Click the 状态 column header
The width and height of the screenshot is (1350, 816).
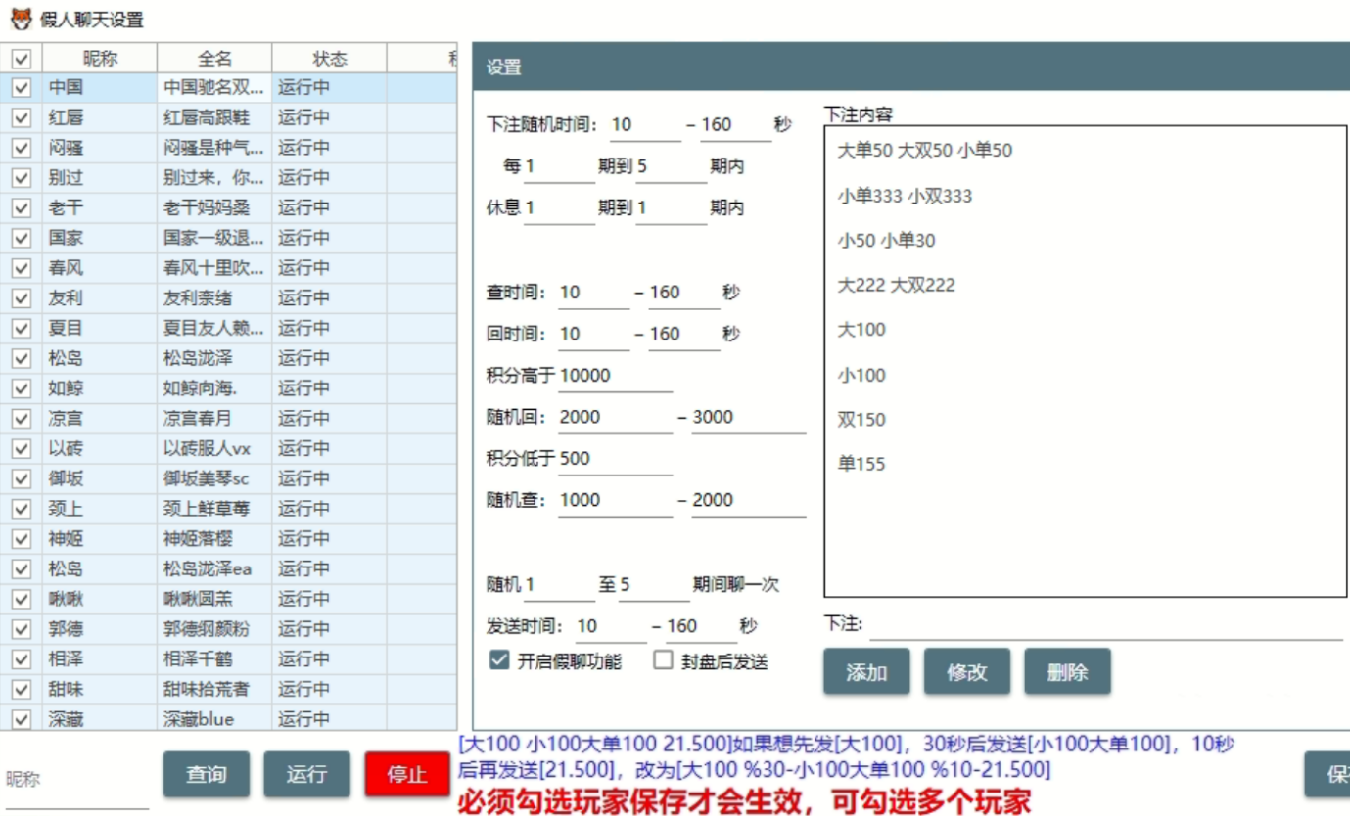pos(329,59)
